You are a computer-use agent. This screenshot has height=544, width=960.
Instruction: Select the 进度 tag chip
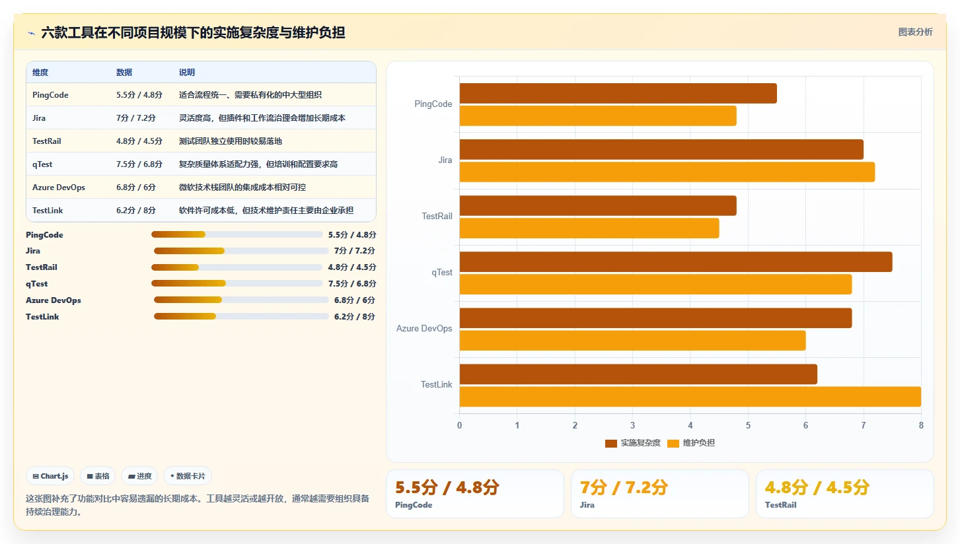coord(139,476)
